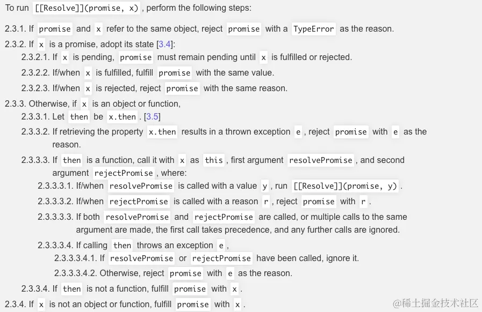Select step number 2.3.3.3.3
482x312 pixels.
(x=55, y=217)
